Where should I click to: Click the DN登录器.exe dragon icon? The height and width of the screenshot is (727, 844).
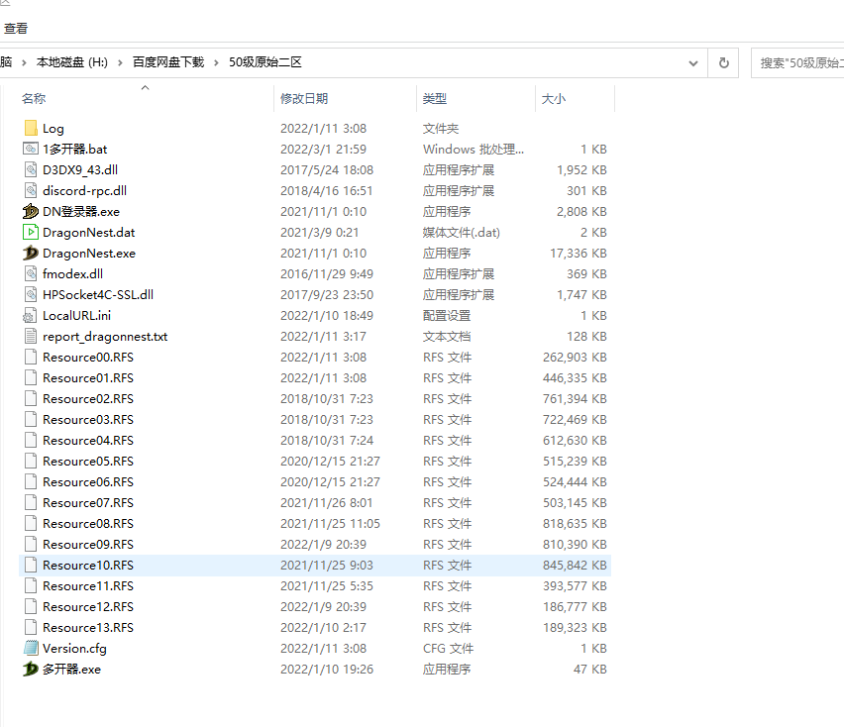(x=31, y=212)
